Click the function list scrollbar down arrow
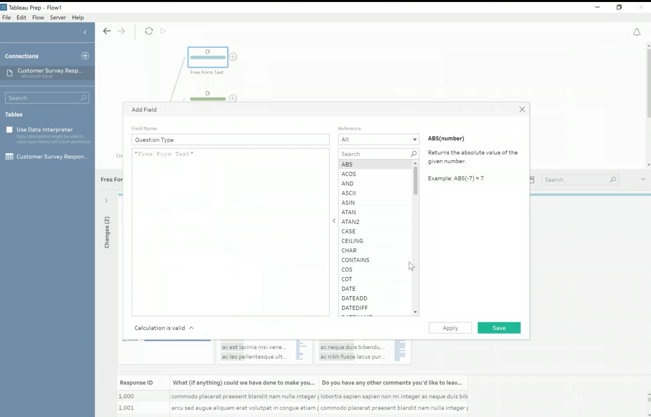This screenshot has width=651, height=417. (415, 312)
